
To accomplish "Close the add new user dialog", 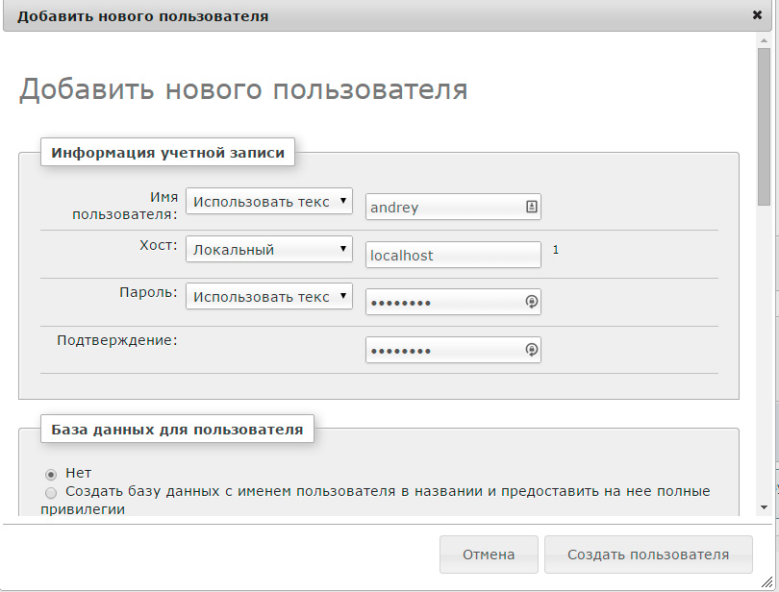I will tap(757, 15).
